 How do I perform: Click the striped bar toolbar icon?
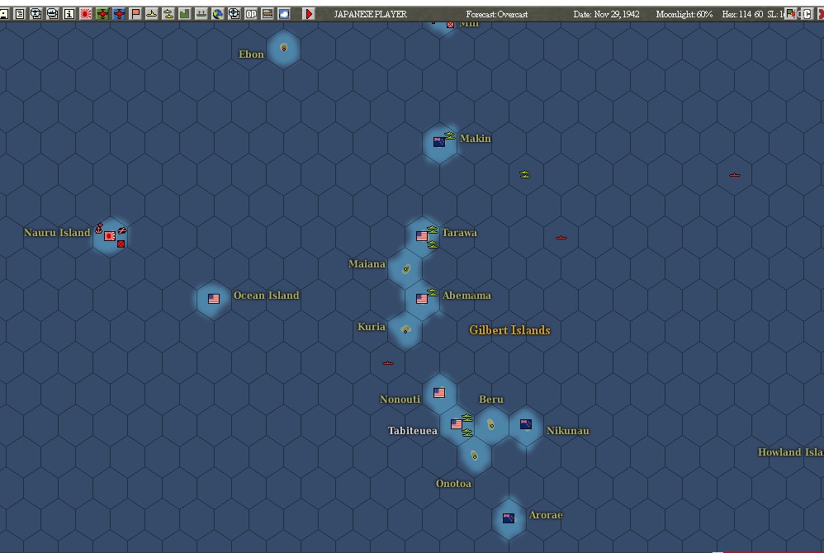point(268,14)
